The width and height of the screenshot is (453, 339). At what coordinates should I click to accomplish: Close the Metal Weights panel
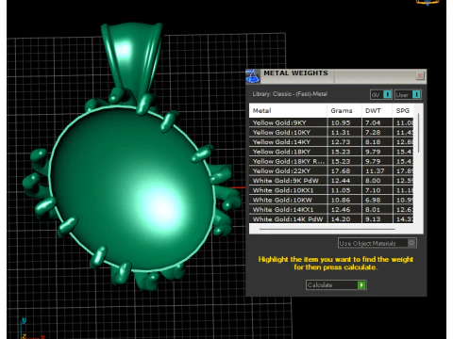pos(420,76)
